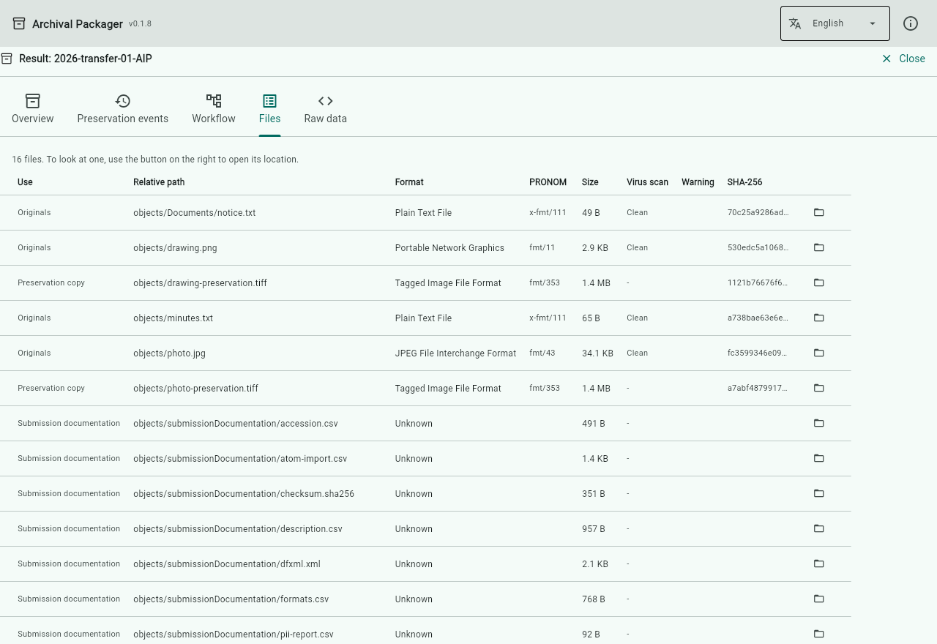This screenshot has height=644, width=937.
Task: Select the Files tab
Action: click(x=269, y=109)
